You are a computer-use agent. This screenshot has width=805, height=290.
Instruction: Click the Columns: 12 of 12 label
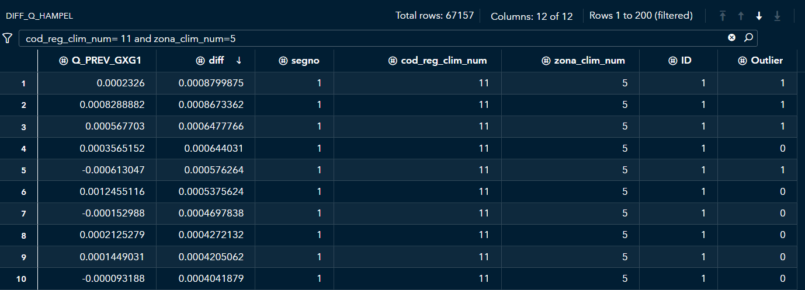[532, 16]
